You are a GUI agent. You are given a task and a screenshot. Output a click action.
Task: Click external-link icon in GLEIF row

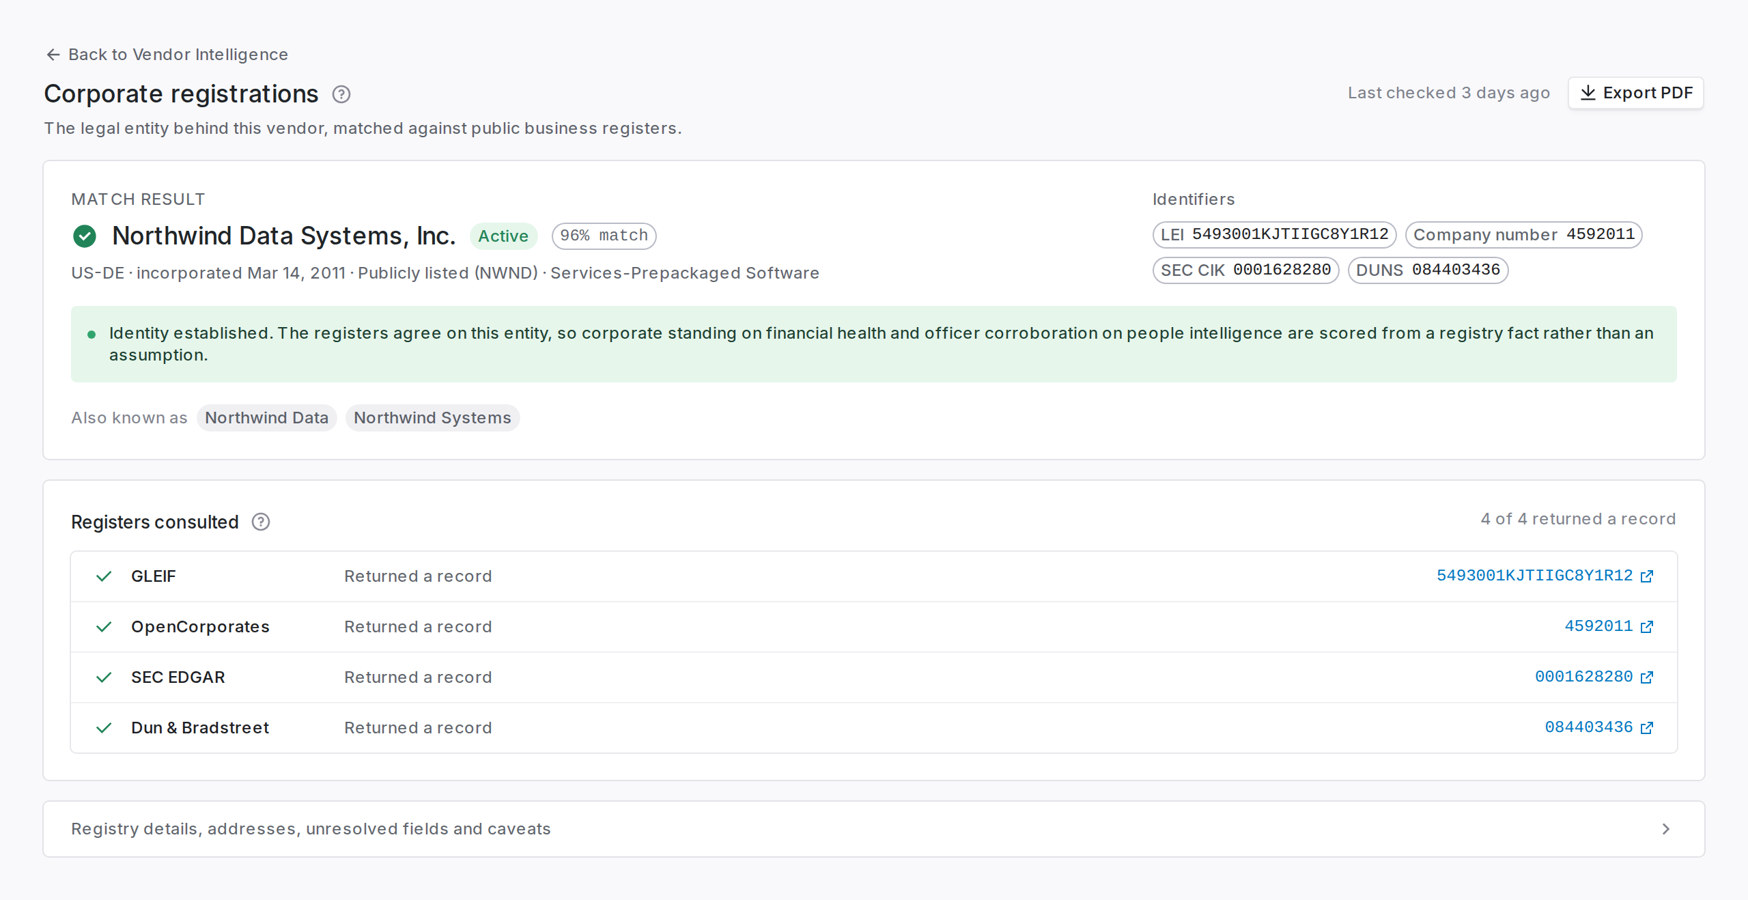click(x=1647, y=576)
